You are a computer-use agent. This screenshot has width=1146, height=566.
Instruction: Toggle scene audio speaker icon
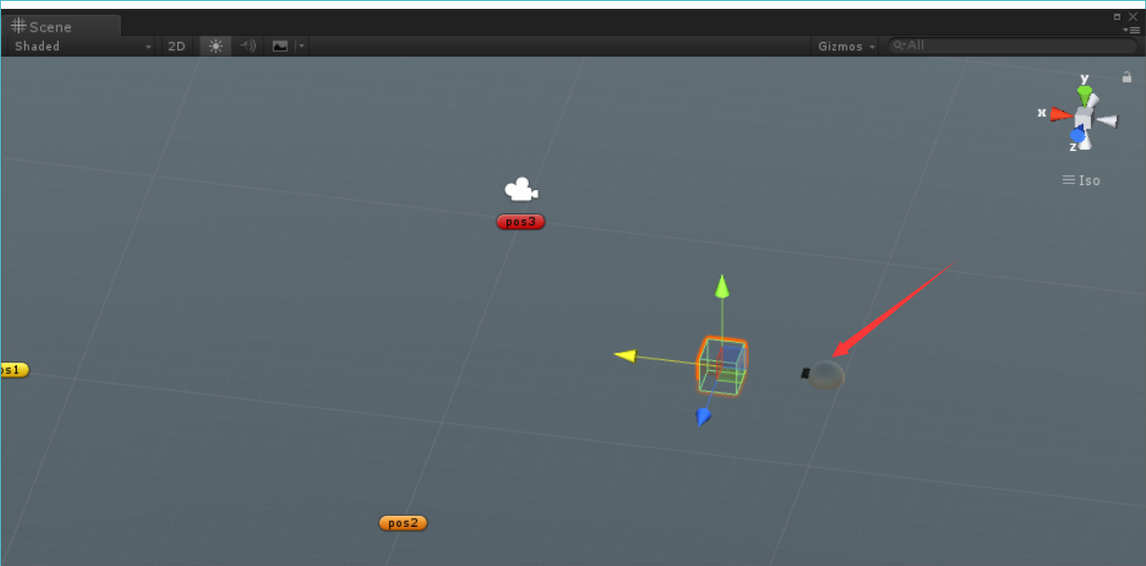click(249, 46)
